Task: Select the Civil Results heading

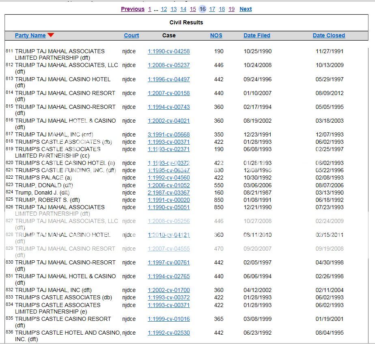Action: point(186,22)
